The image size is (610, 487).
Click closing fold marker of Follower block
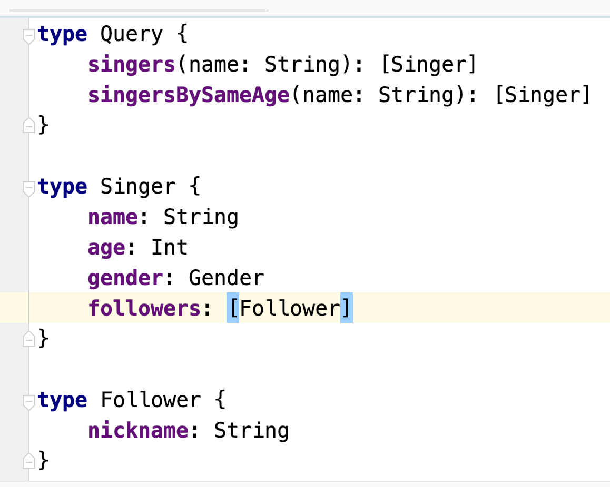coord(29,461)
